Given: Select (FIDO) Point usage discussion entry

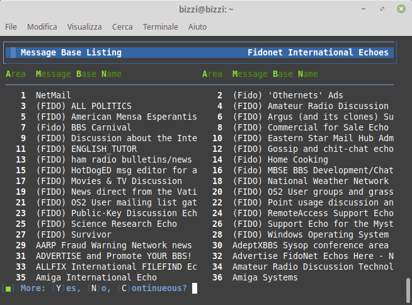Looking at the screenshot, I should pyautogui.click(x=313, y=203).
